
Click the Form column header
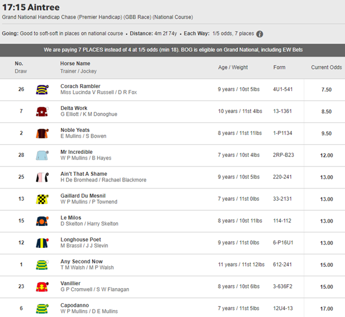(x=279, y=67)
